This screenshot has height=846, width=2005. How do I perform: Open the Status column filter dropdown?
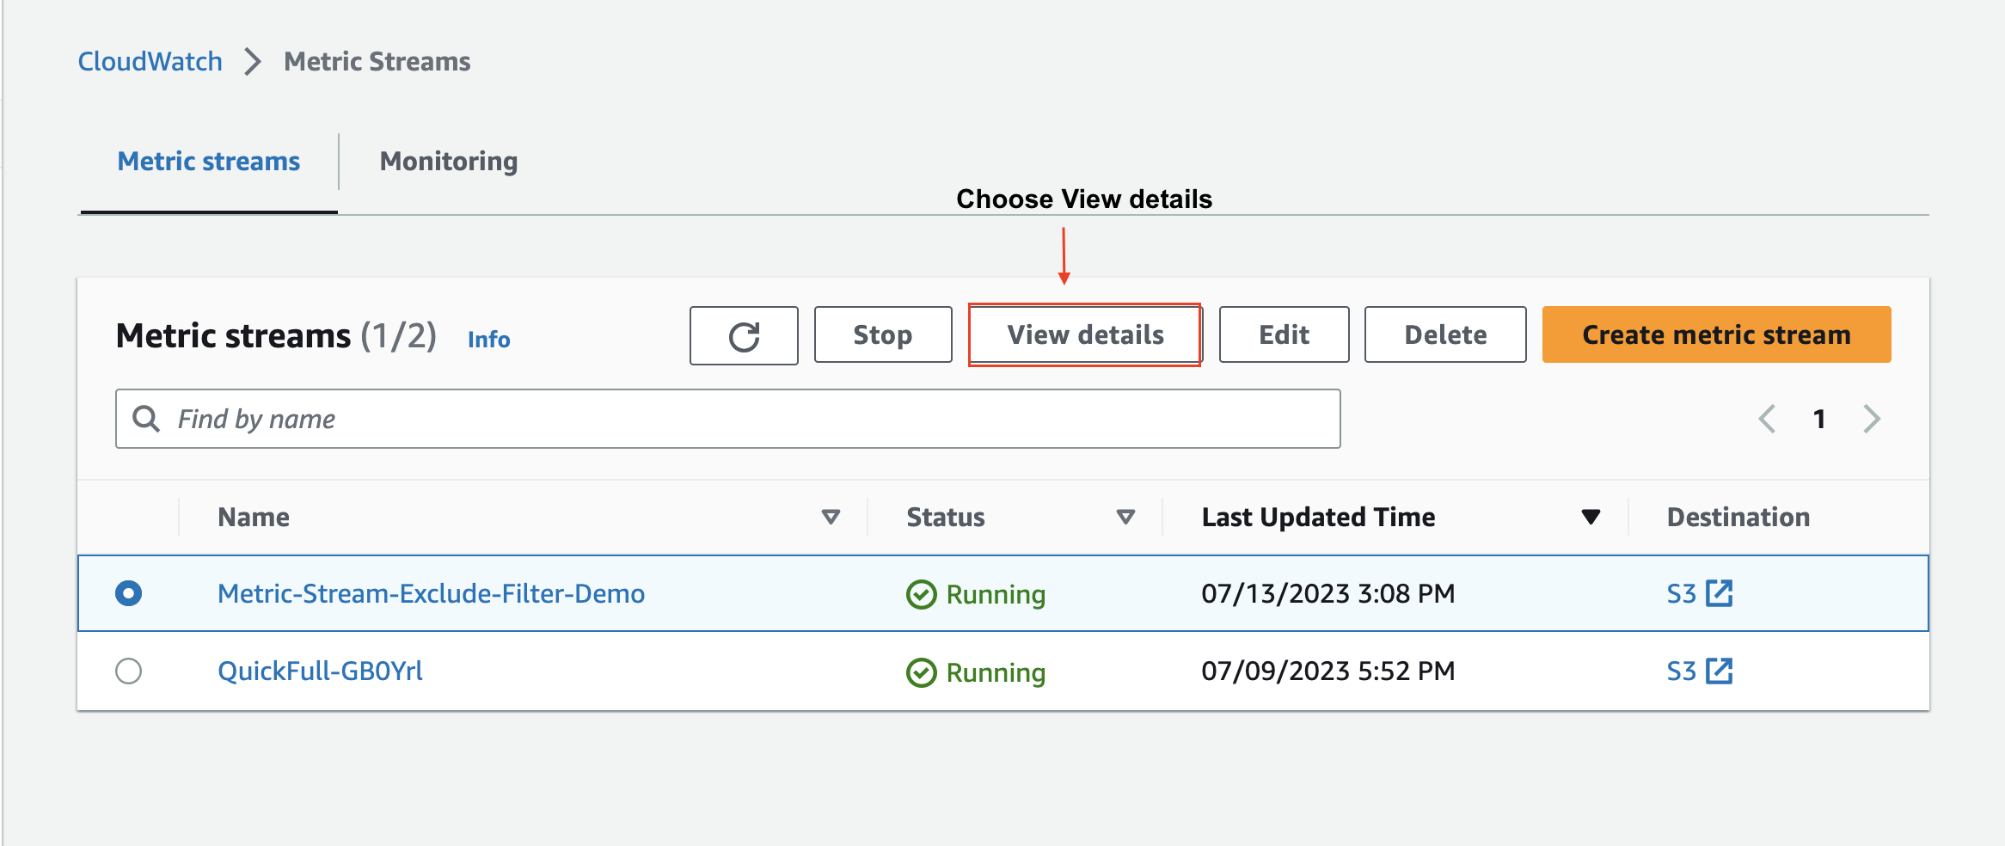point(1124,516)
